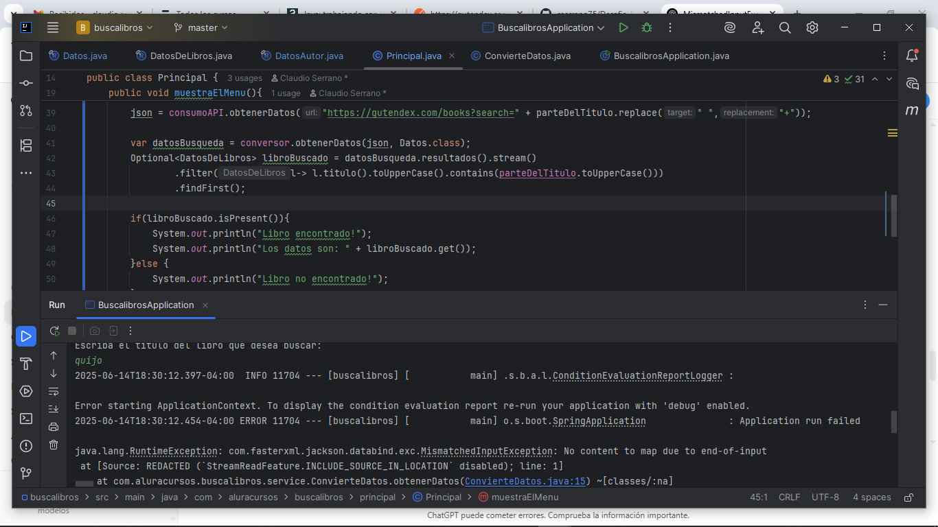This screenshot has height=527, width=938.
Task: Open the Git tool window
Action: [26, 473]
